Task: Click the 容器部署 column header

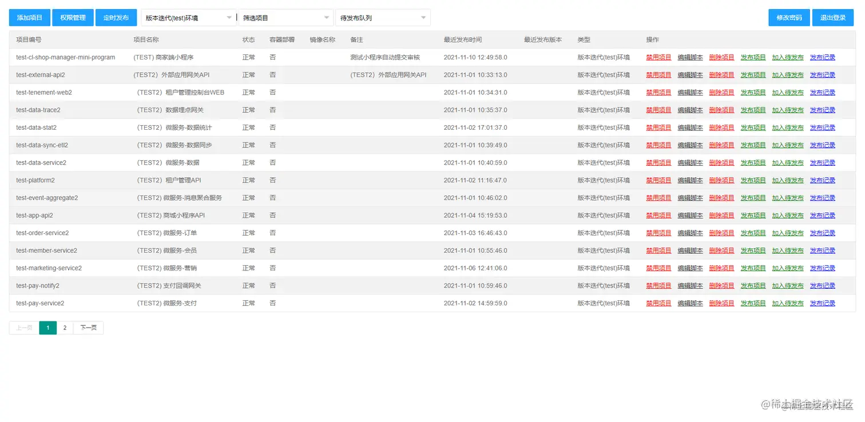Action: point(282,40)
